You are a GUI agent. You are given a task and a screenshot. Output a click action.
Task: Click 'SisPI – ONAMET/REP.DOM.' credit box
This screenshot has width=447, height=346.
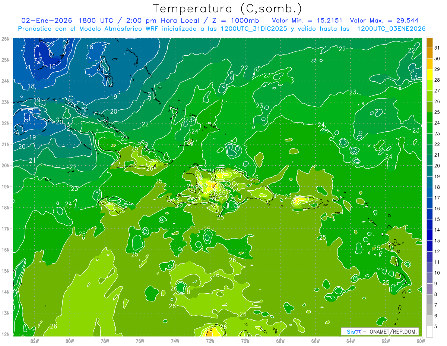coord(380,331)
